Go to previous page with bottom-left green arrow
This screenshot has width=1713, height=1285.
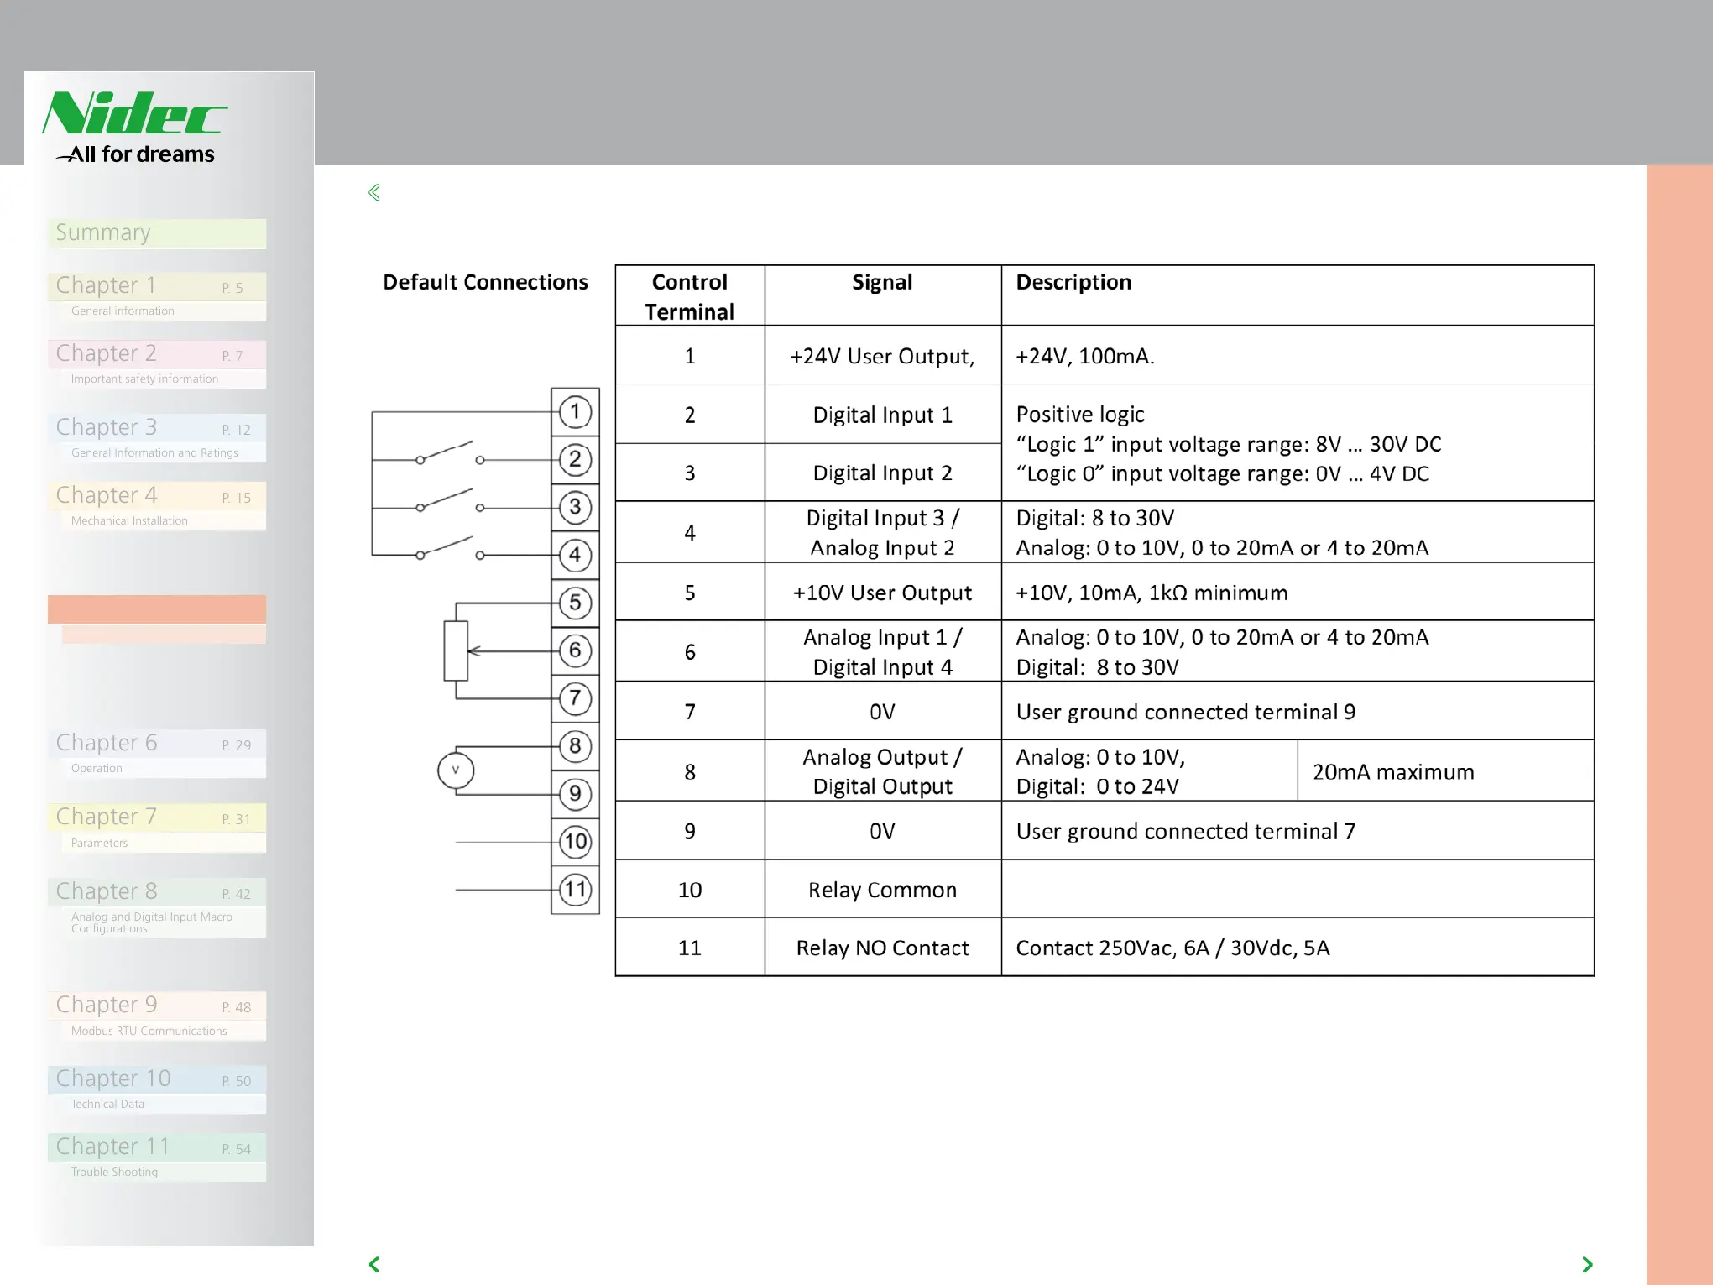[374, 1264]
